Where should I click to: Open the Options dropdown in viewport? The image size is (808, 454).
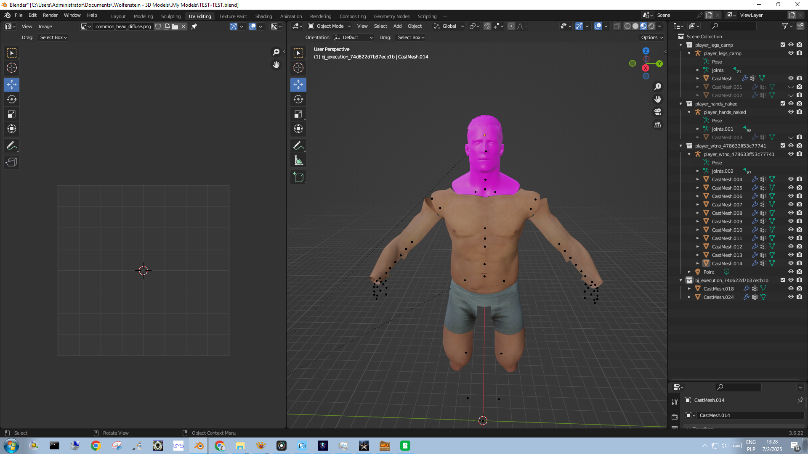[652, 37]
